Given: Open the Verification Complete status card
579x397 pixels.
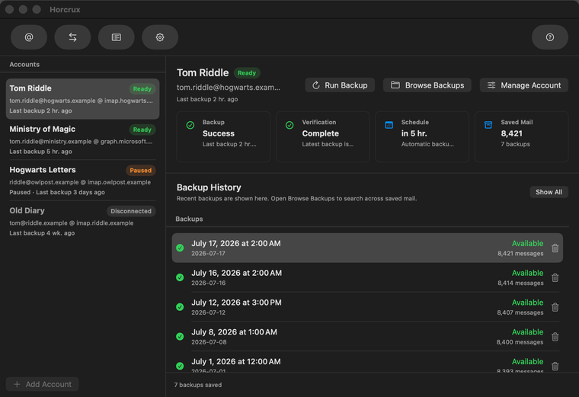Looking at the screenshot, I should pyautogui.click(x=323, y=136).
